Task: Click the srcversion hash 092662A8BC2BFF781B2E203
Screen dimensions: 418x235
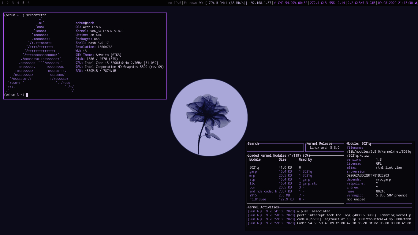Action: [x=368, y=176]
